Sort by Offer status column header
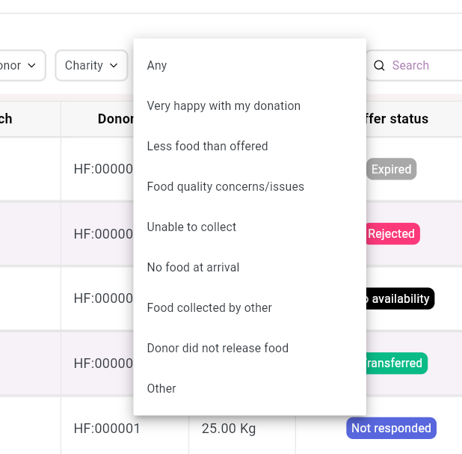 tap(395, 118)
